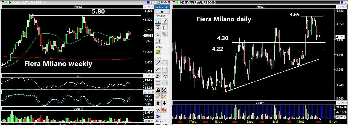Click the bar chart icon in weekly header
This screenshot has height=125, width=348.
155,2
